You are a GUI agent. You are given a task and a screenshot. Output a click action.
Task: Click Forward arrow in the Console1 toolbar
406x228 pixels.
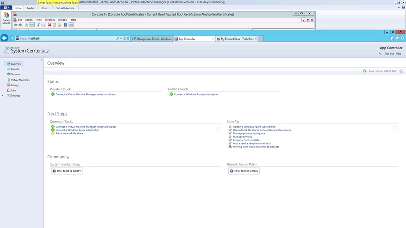coord(20,25)
